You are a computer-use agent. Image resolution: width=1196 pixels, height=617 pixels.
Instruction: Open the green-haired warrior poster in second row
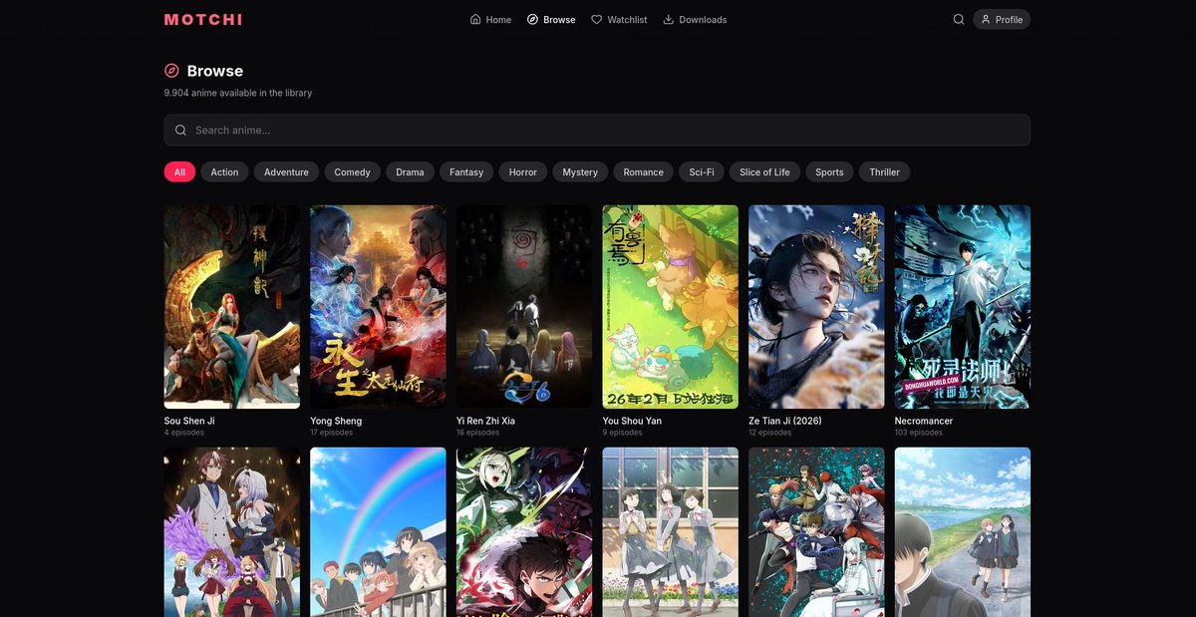point(524,532)
